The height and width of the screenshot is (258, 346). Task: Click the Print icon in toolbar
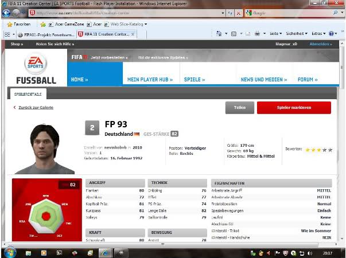(257, 33)
